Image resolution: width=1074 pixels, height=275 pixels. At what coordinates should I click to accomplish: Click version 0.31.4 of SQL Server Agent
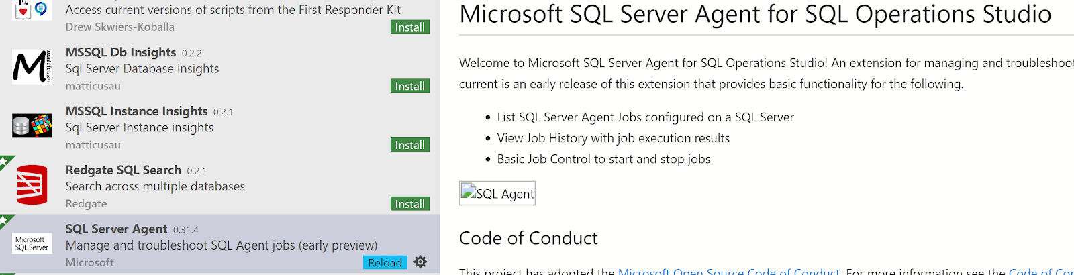pyautogui.click(x=186, y=230)
